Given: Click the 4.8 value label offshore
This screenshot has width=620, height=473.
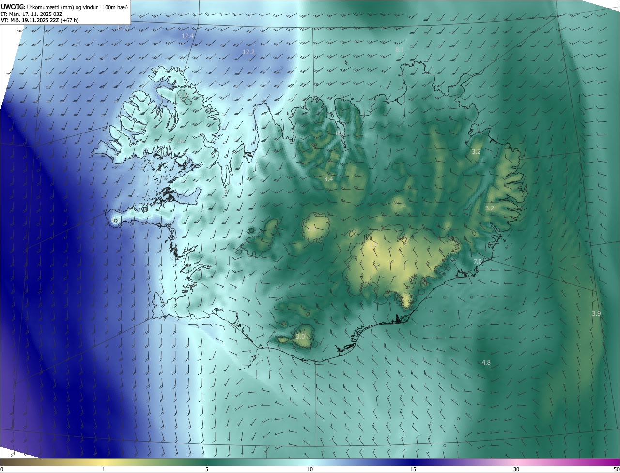Looking at the screenshot, I should tap(486, 363).
